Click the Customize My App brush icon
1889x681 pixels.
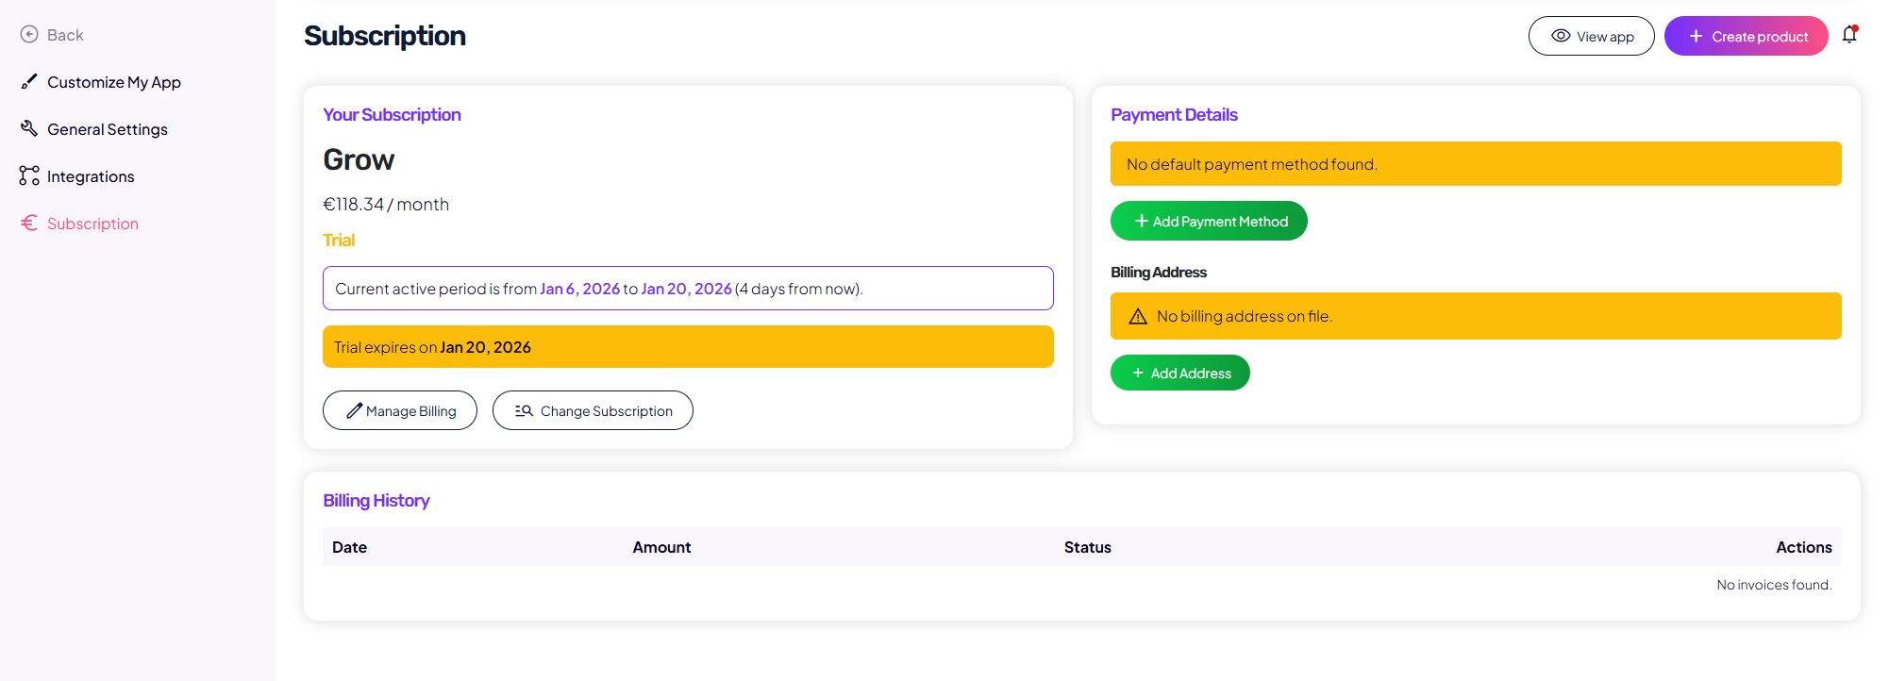pyautogui.click(x=29, y=82)
